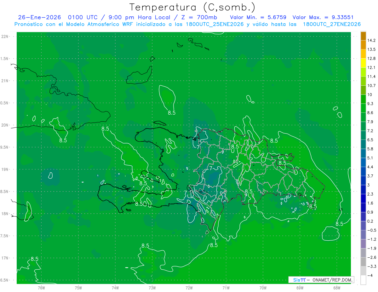Click the "76W" longitude axis label
378x292 pixels.
[x=41, y=288]
